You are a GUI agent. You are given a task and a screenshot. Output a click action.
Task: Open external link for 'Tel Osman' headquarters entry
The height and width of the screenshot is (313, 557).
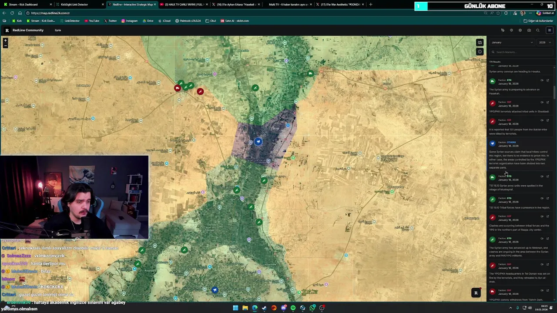(x=547, y=264)
